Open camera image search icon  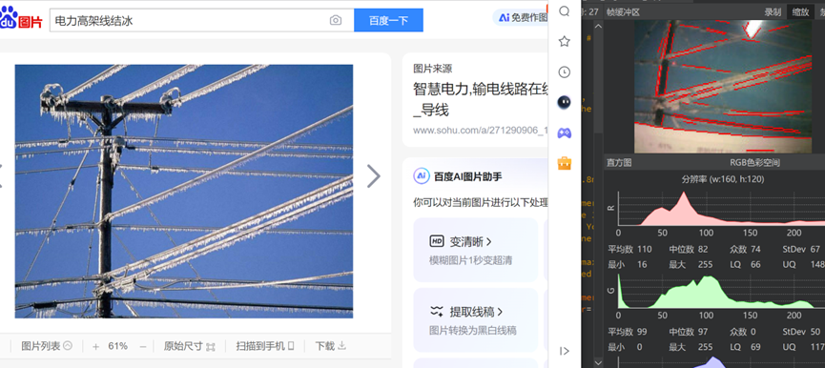335,21
